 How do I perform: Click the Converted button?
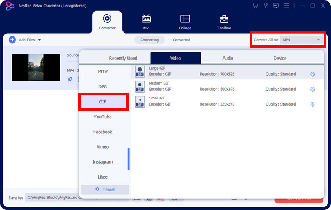181,40
